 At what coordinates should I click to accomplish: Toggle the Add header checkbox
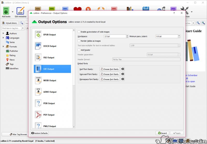[x=79, y=50]
